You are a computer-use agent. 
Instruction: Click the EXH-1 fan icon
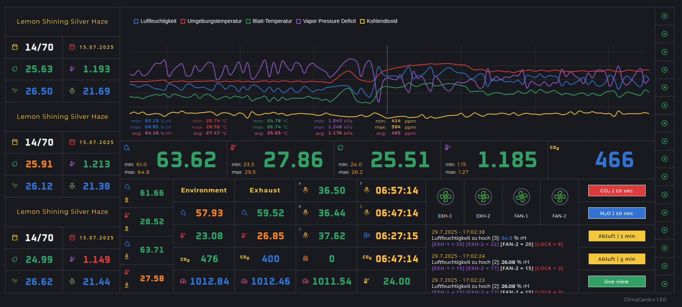(445, 197)
